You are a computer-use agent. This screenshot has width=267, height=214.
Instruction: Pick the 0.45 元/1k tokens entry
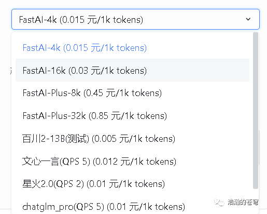click(132, 93)
